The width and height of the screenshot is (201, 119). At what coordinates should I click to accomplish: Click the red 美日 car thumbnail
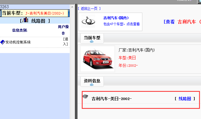[x=97, y=59]
